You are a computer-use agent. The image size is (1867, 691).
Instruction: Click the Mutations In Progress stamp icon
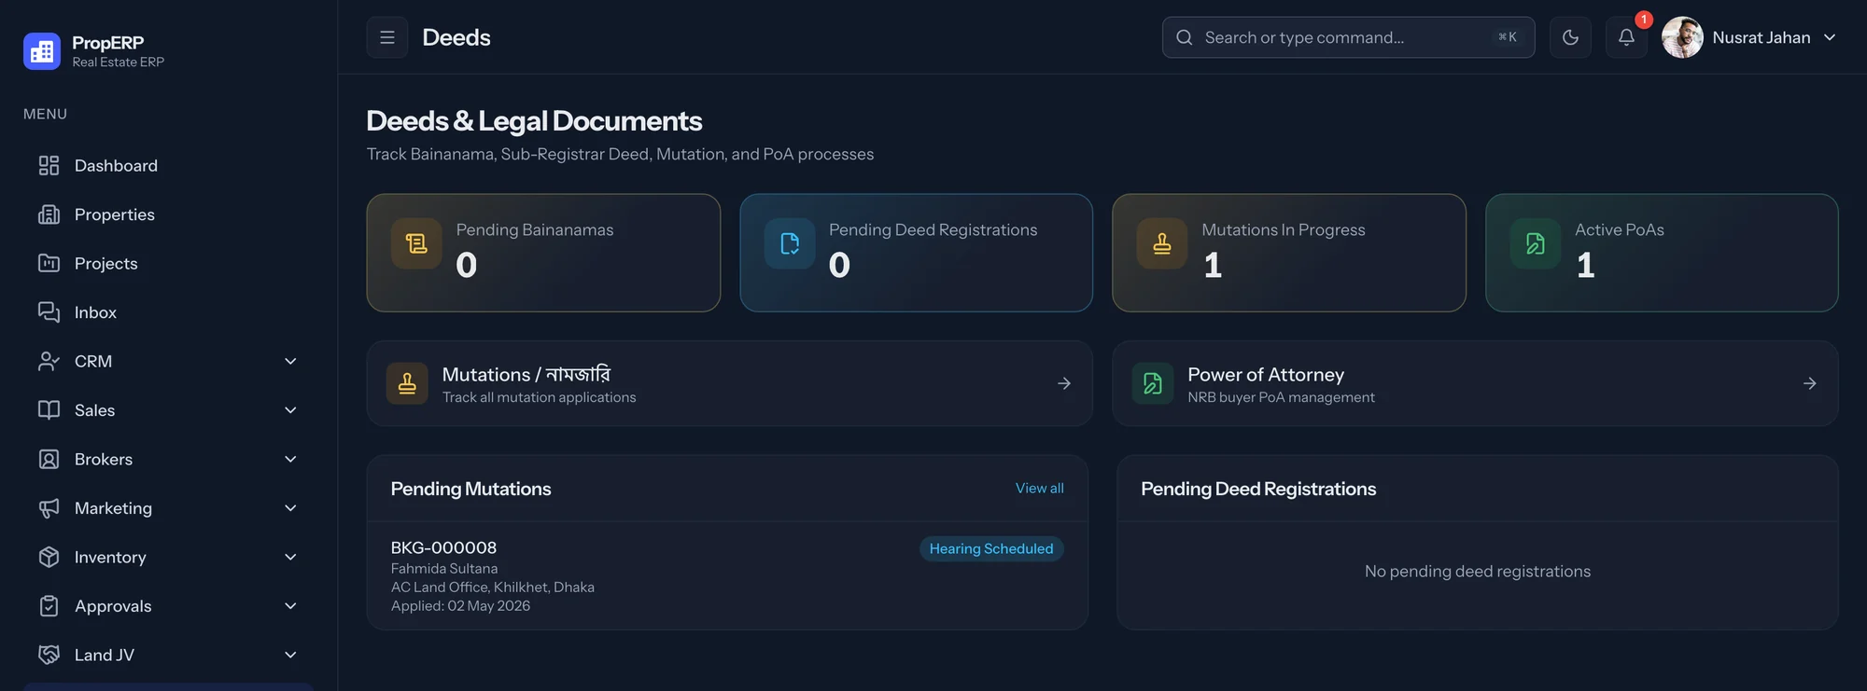[1162, 243]
